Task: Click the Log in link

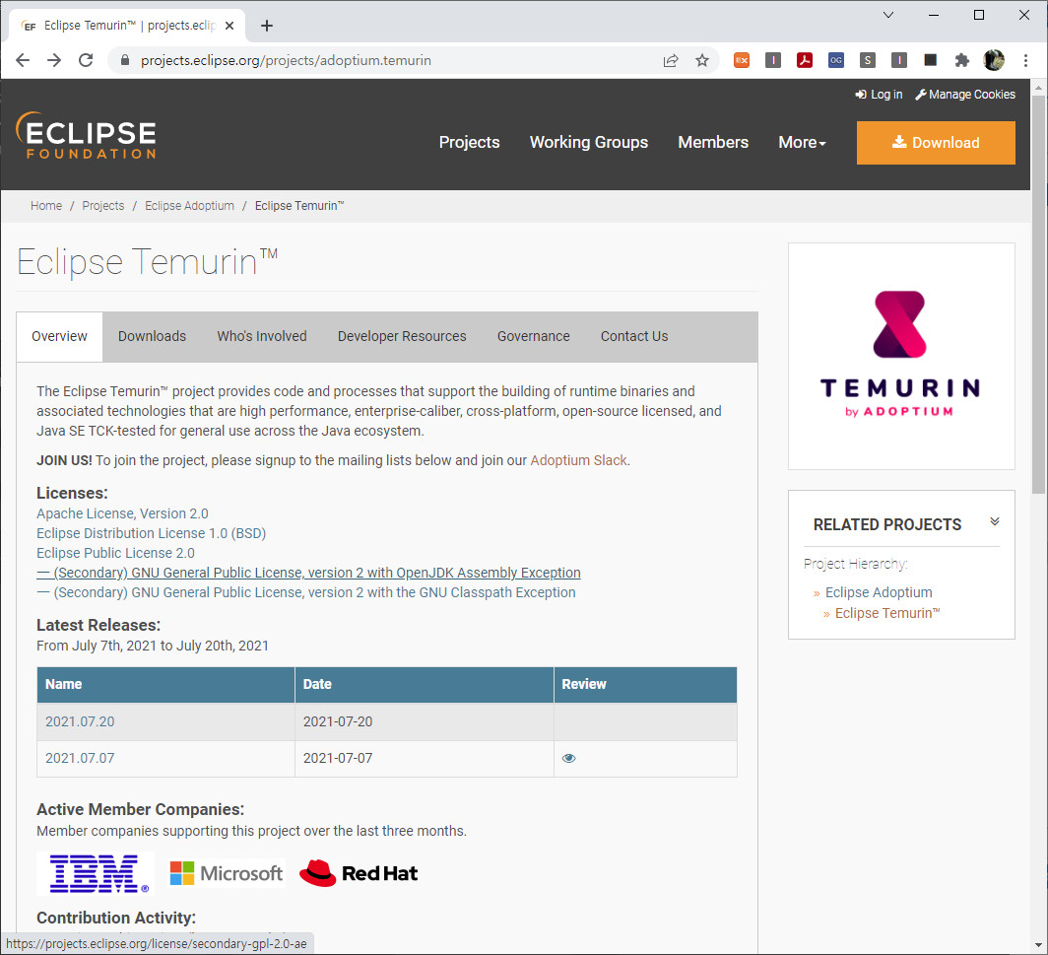Action: (x=879, y=95)
